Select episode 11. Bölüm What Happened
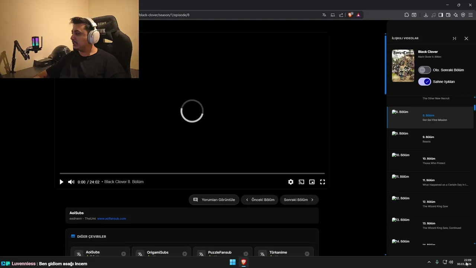Viewport: 476px width, 268px height. click(430, 182)
